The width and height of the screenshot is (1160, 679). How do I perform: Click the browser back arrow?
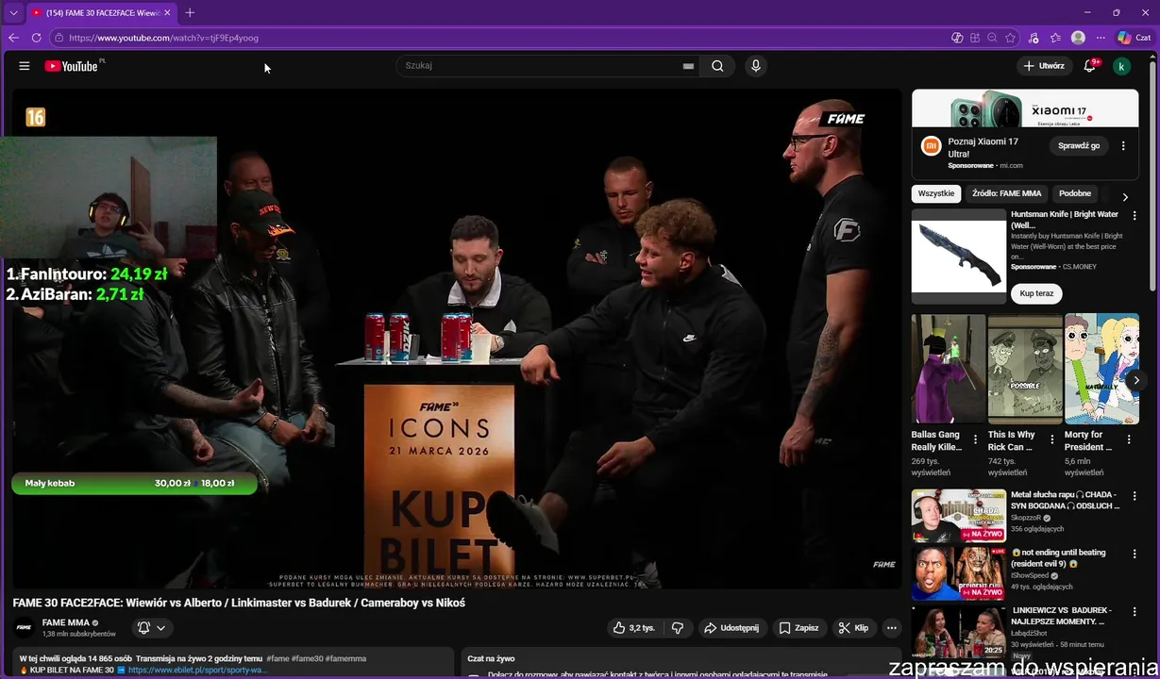tap(13, 38)
